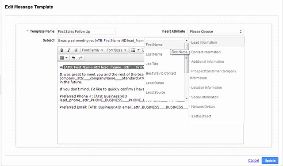Open the Font Family dropdown
Viewport: 283px width, 166px height.
[92, 50]
